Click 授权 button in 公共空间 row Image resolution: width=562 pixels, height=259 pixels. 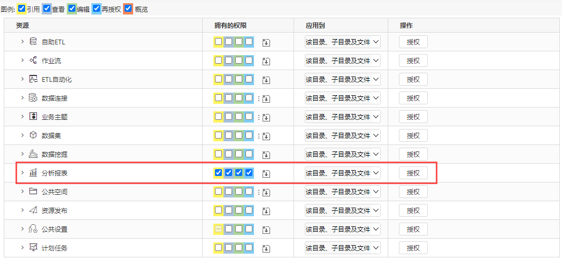click(x=413, y=192)
